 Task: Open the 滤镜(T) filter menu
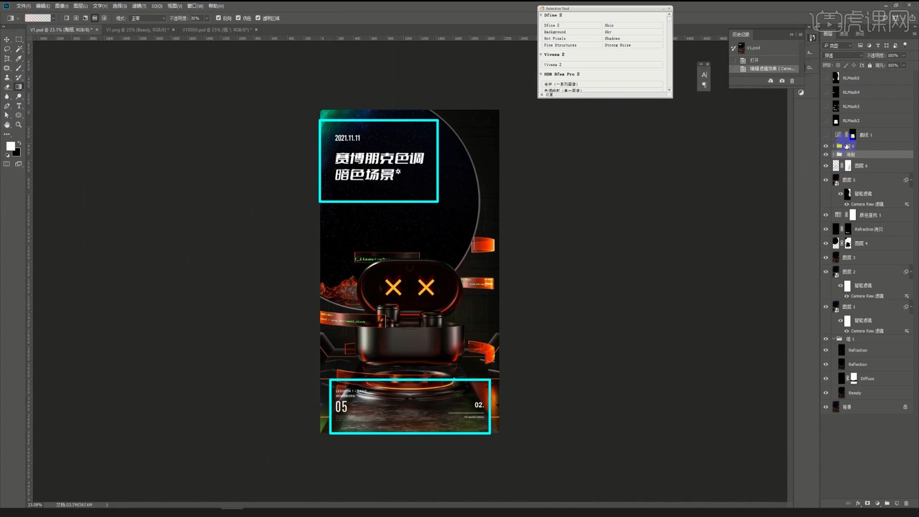139,6
